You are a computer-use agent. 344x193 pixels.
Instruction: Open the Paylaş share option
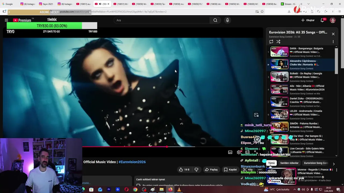tap(211, 169)
